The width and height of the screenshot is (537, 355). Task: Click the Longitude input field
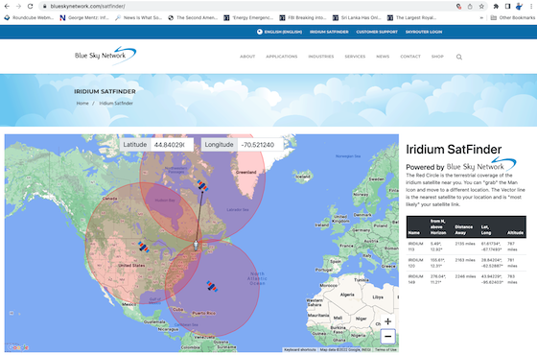(260, 145)
